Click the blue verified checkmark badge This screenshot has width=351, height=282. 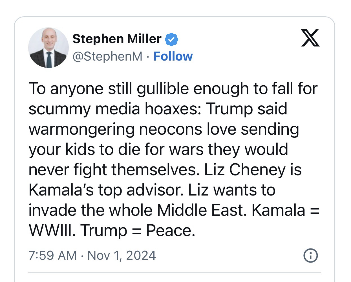(171, 39)
